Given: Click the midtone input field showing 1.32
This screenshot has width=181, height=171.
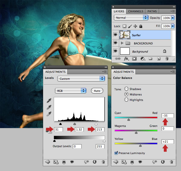Looking at the screenshot, I should [79, 129].
